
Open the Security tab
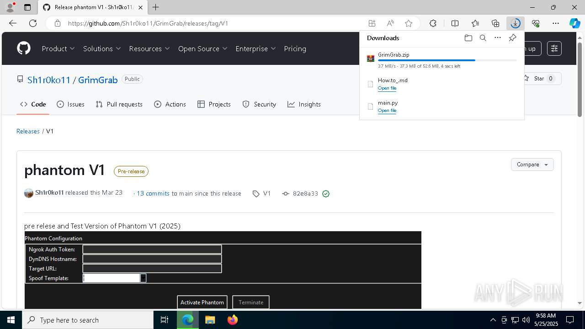pyautogui.click(x=259, y=104)
